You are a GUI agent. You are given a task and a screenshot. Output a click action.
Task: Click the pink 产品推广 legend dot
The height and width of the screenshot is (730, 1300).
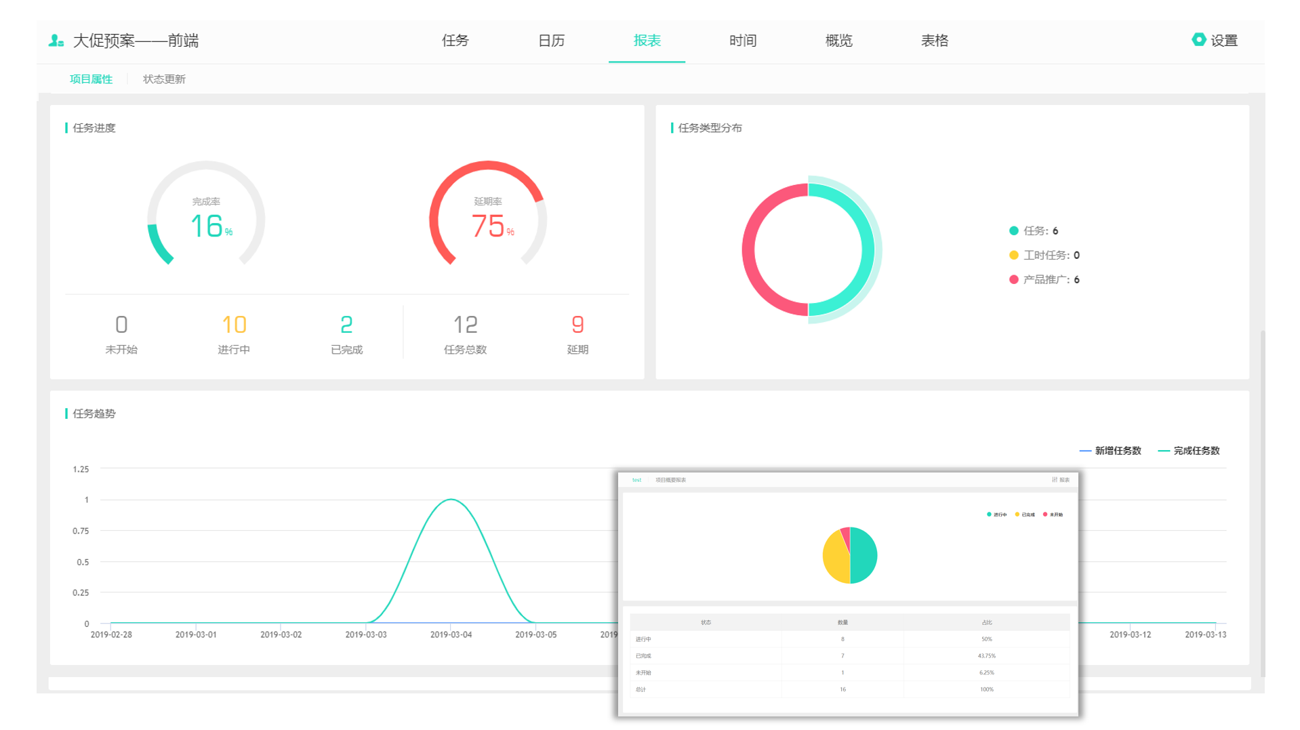[x=1013, y=280]
